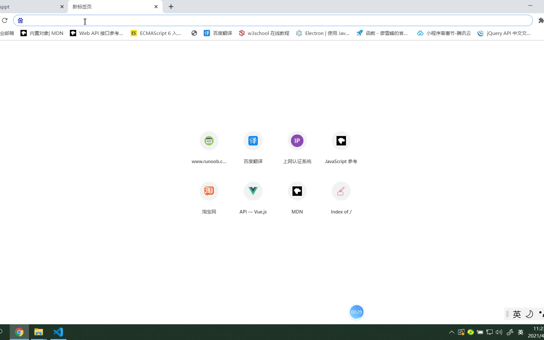This screenshot has height=340, width=544.
Task: Click the Baidu paw search icon
Action: tap(20, 20)
